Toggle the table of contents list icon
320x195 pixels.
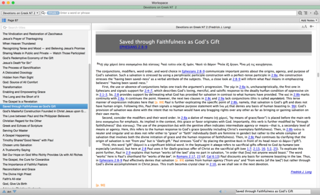click(x=4, y=20)
